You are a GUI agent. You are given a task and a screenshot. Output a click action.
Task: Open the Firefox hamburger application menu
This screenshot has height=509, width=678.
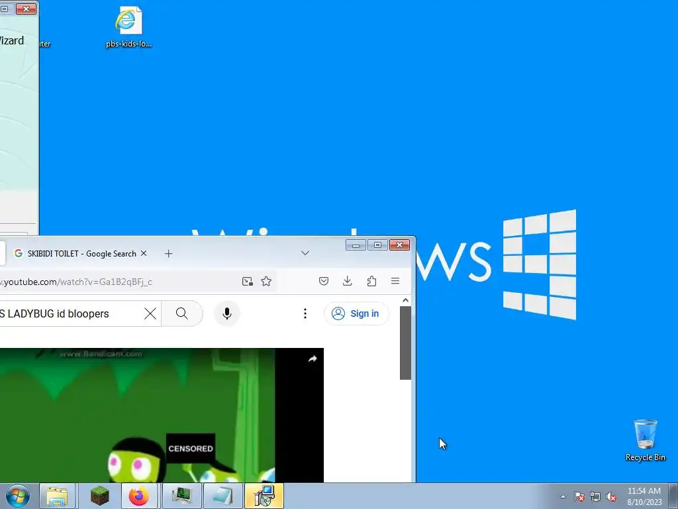pos(395,281)
